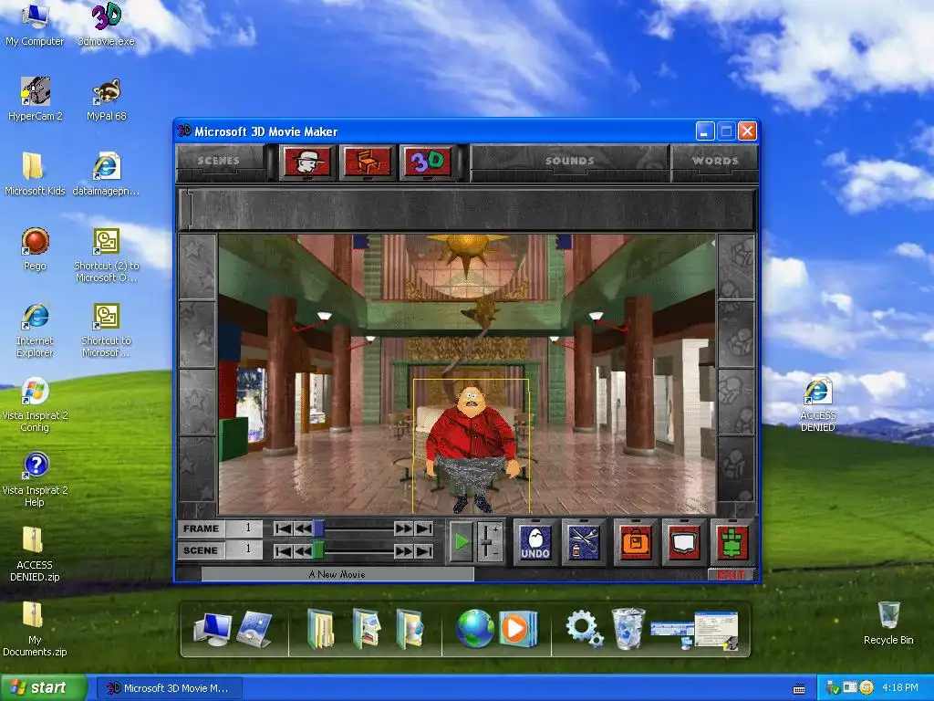Jump to last frame button
This screenshot has width=934, height=701.
(423, 528)
